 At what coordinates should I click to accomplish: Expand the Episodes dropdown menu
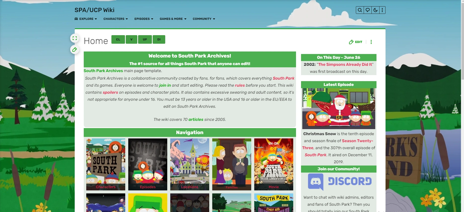pos(144,19)
